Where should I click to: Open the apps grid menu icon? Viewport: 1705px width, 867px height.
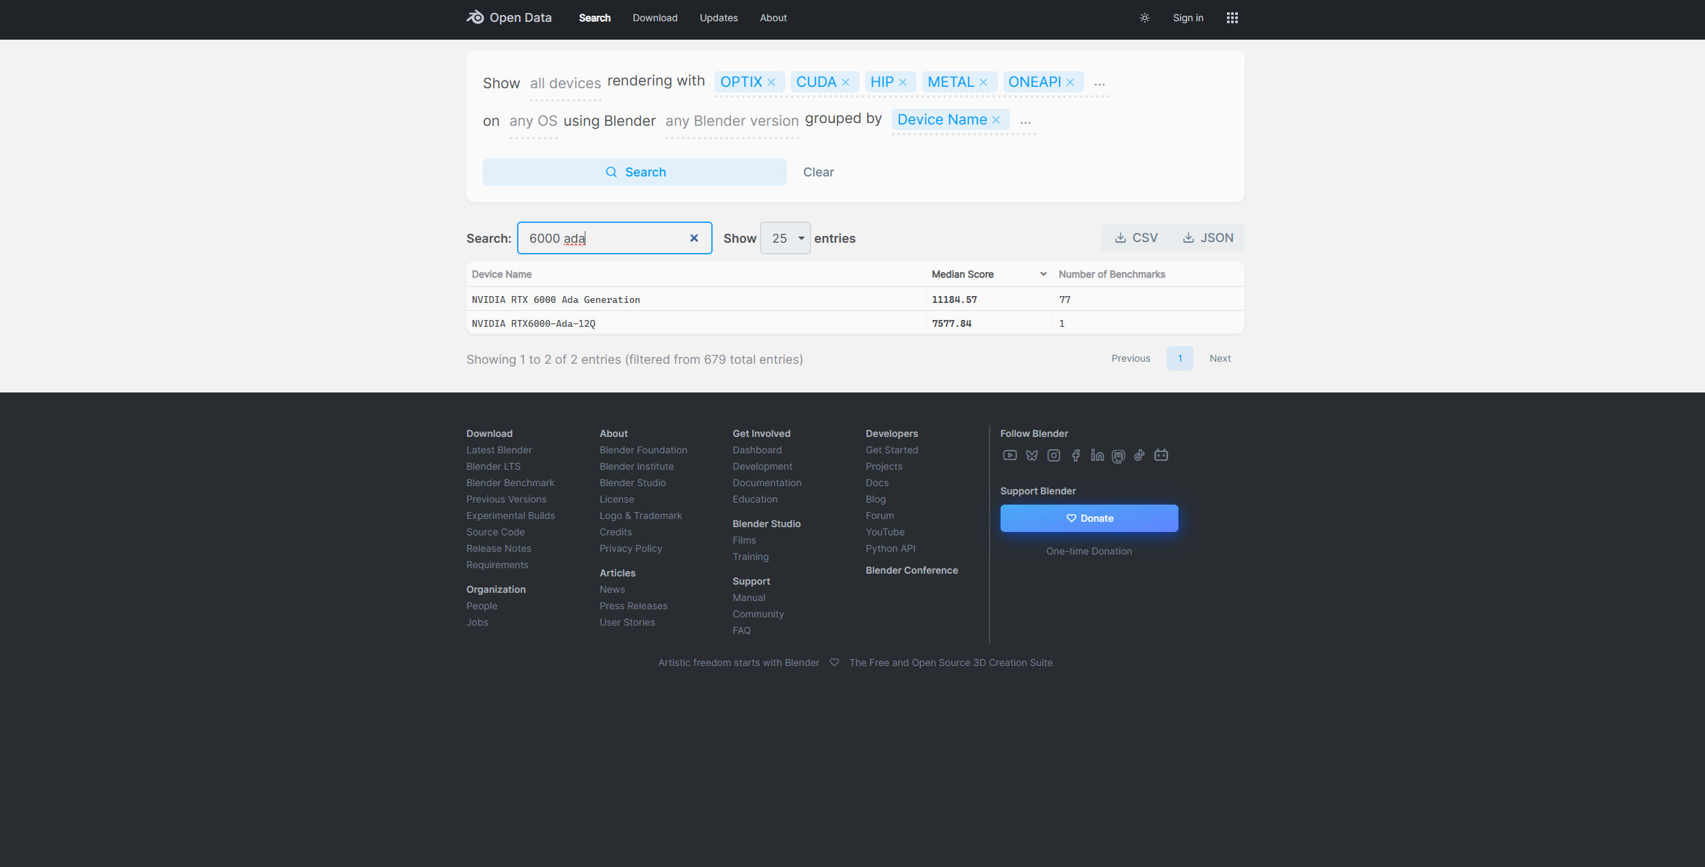point(1232,18)
